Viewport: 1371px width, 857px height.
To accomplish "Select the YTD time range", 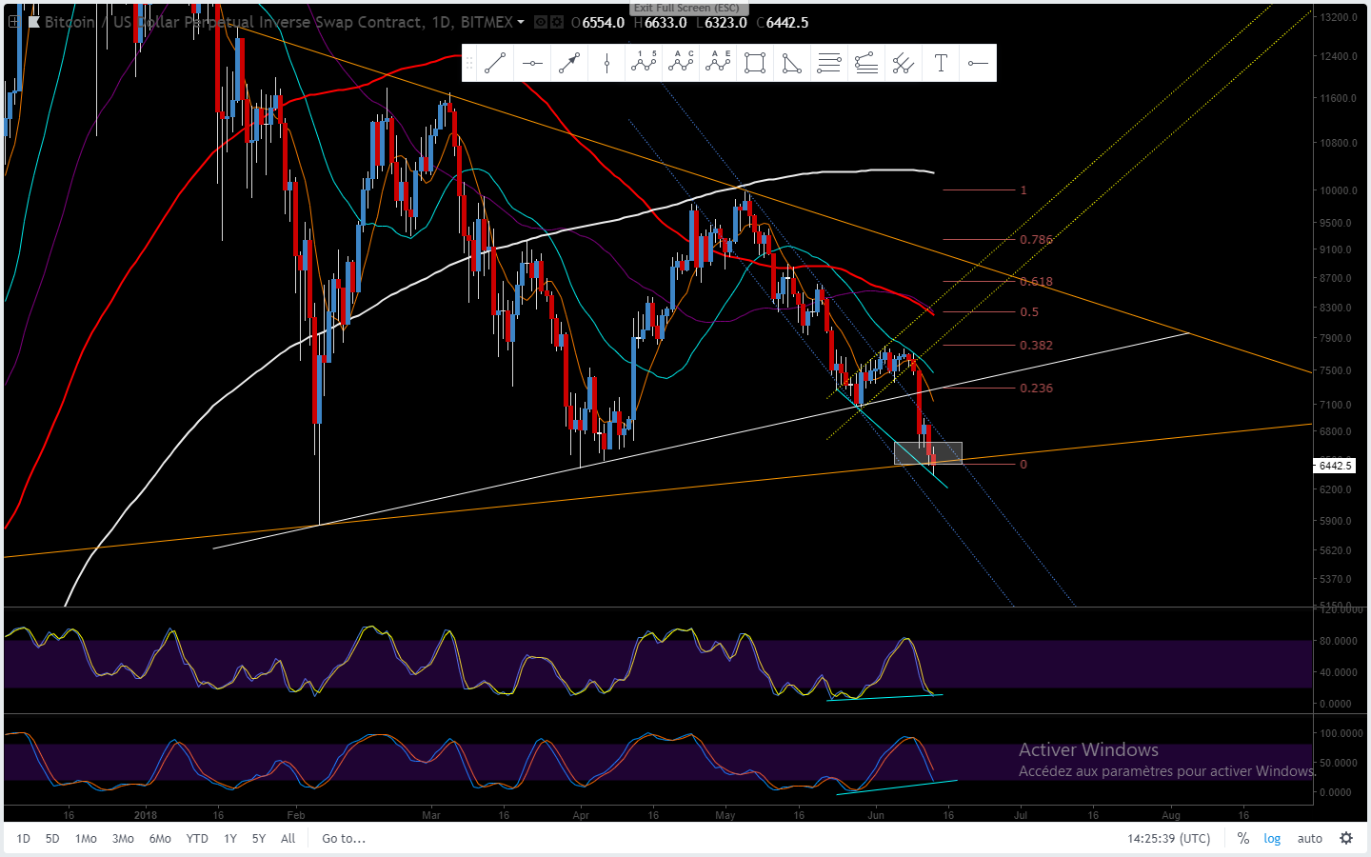I will tap(197, 838).
